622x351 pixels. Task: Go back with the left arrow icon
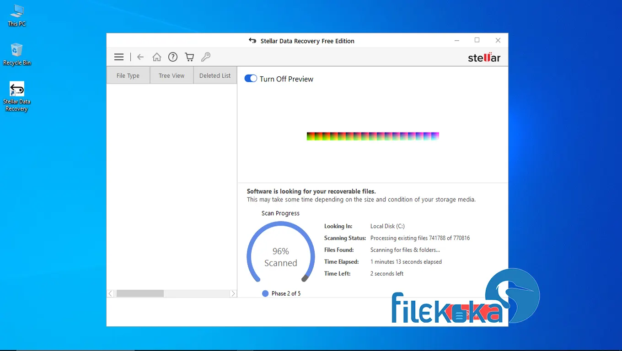(140, 57)
